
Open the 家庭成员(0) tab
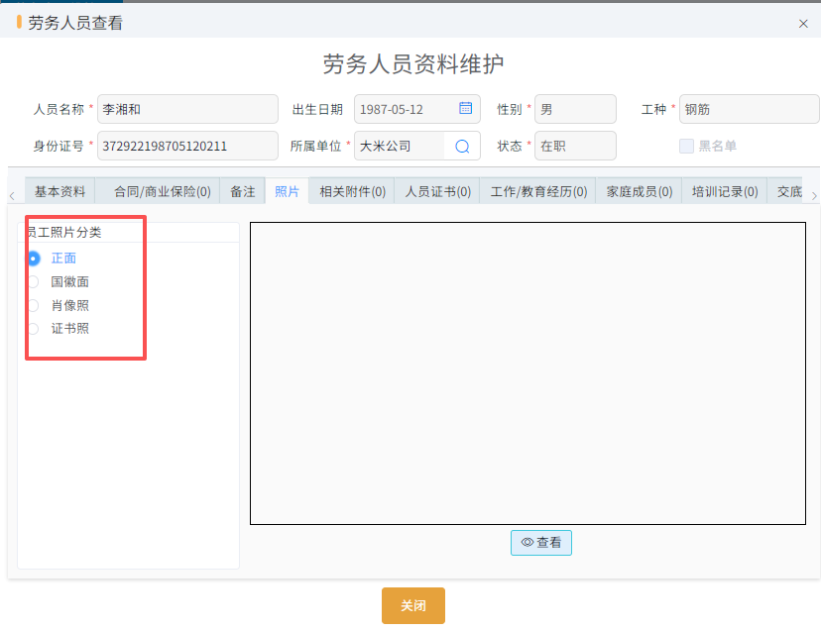tap(640, 191)
